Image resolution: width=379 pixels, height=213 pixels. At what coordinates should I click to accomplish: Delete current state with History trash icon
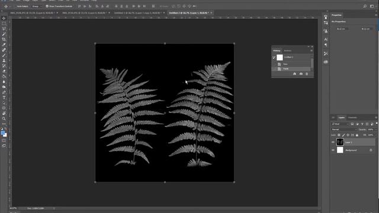[x=307, y=74]
